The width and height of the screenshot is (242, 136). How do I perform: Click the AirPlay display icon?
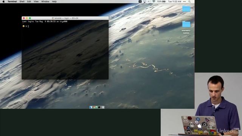144,2
